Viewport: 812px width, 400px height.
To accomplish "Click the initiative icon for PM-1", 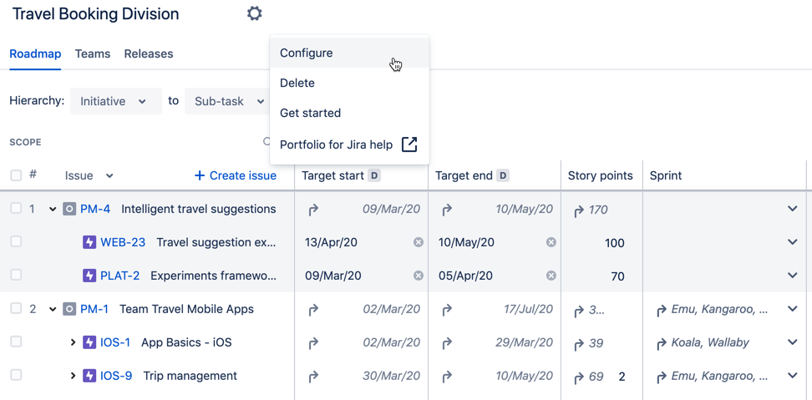I will (x=69, y=310).
